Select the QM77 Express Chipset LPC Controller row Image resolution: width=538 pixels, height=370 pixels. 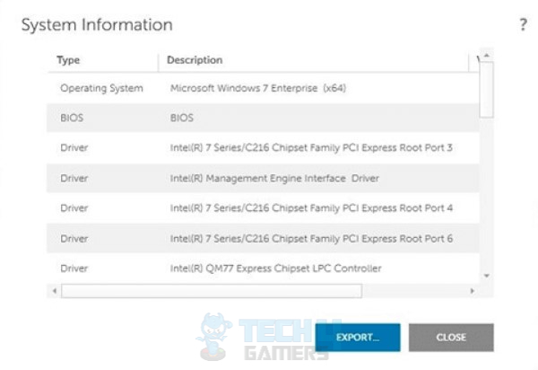coord(263,269)
